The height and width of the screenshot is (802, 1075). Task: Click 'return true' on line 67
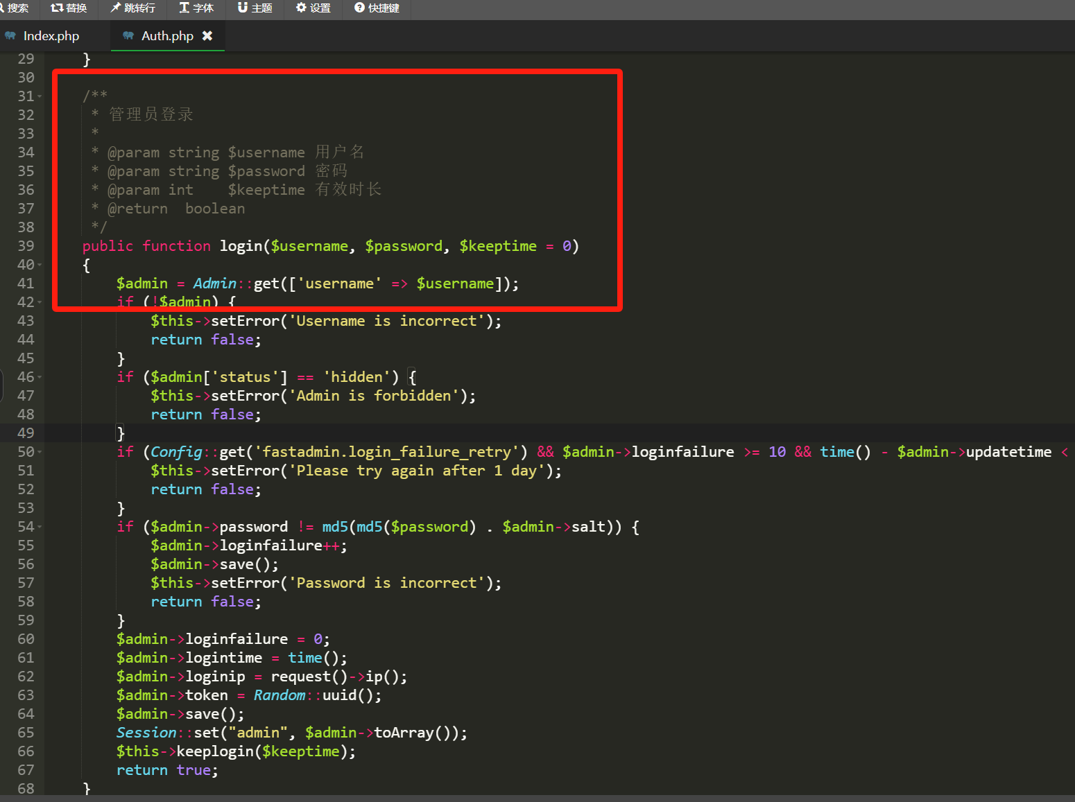tap(166, 770)
